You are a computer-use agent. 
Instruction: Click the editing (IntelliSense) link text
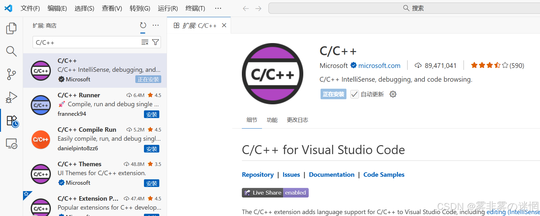tap(513, 212)
